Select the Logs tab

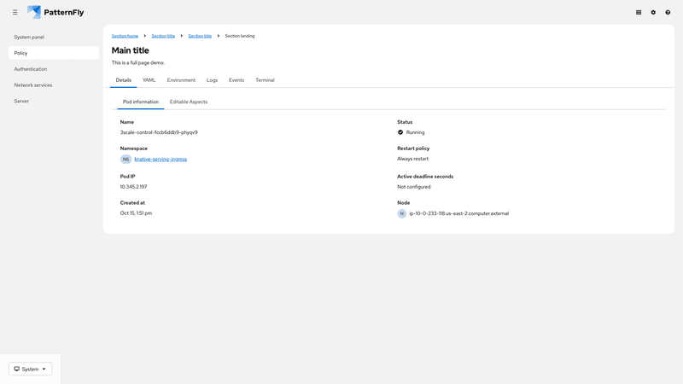click(x=212, y=80)
